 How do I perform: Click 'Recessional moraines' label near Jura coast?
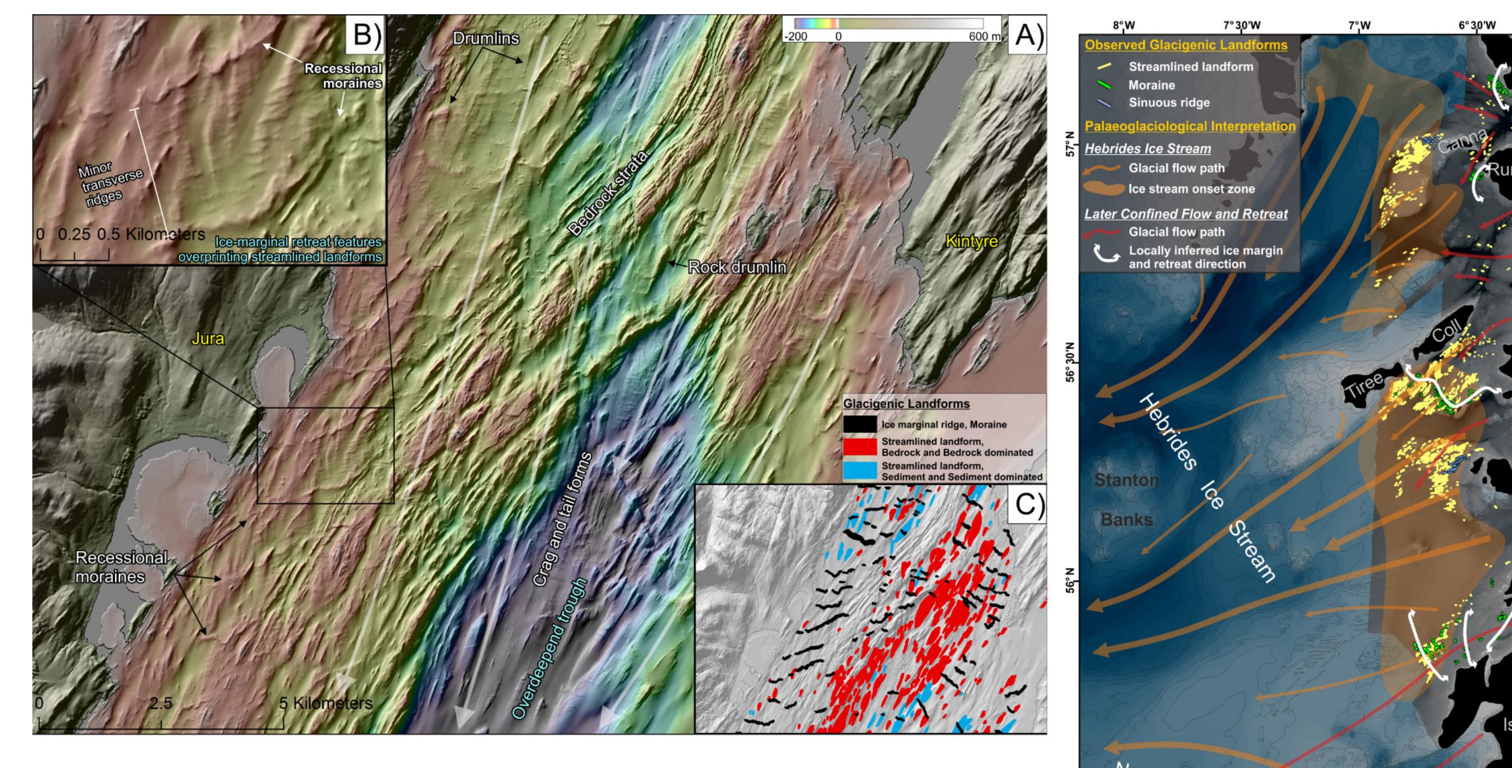click(x=122, y=567)
